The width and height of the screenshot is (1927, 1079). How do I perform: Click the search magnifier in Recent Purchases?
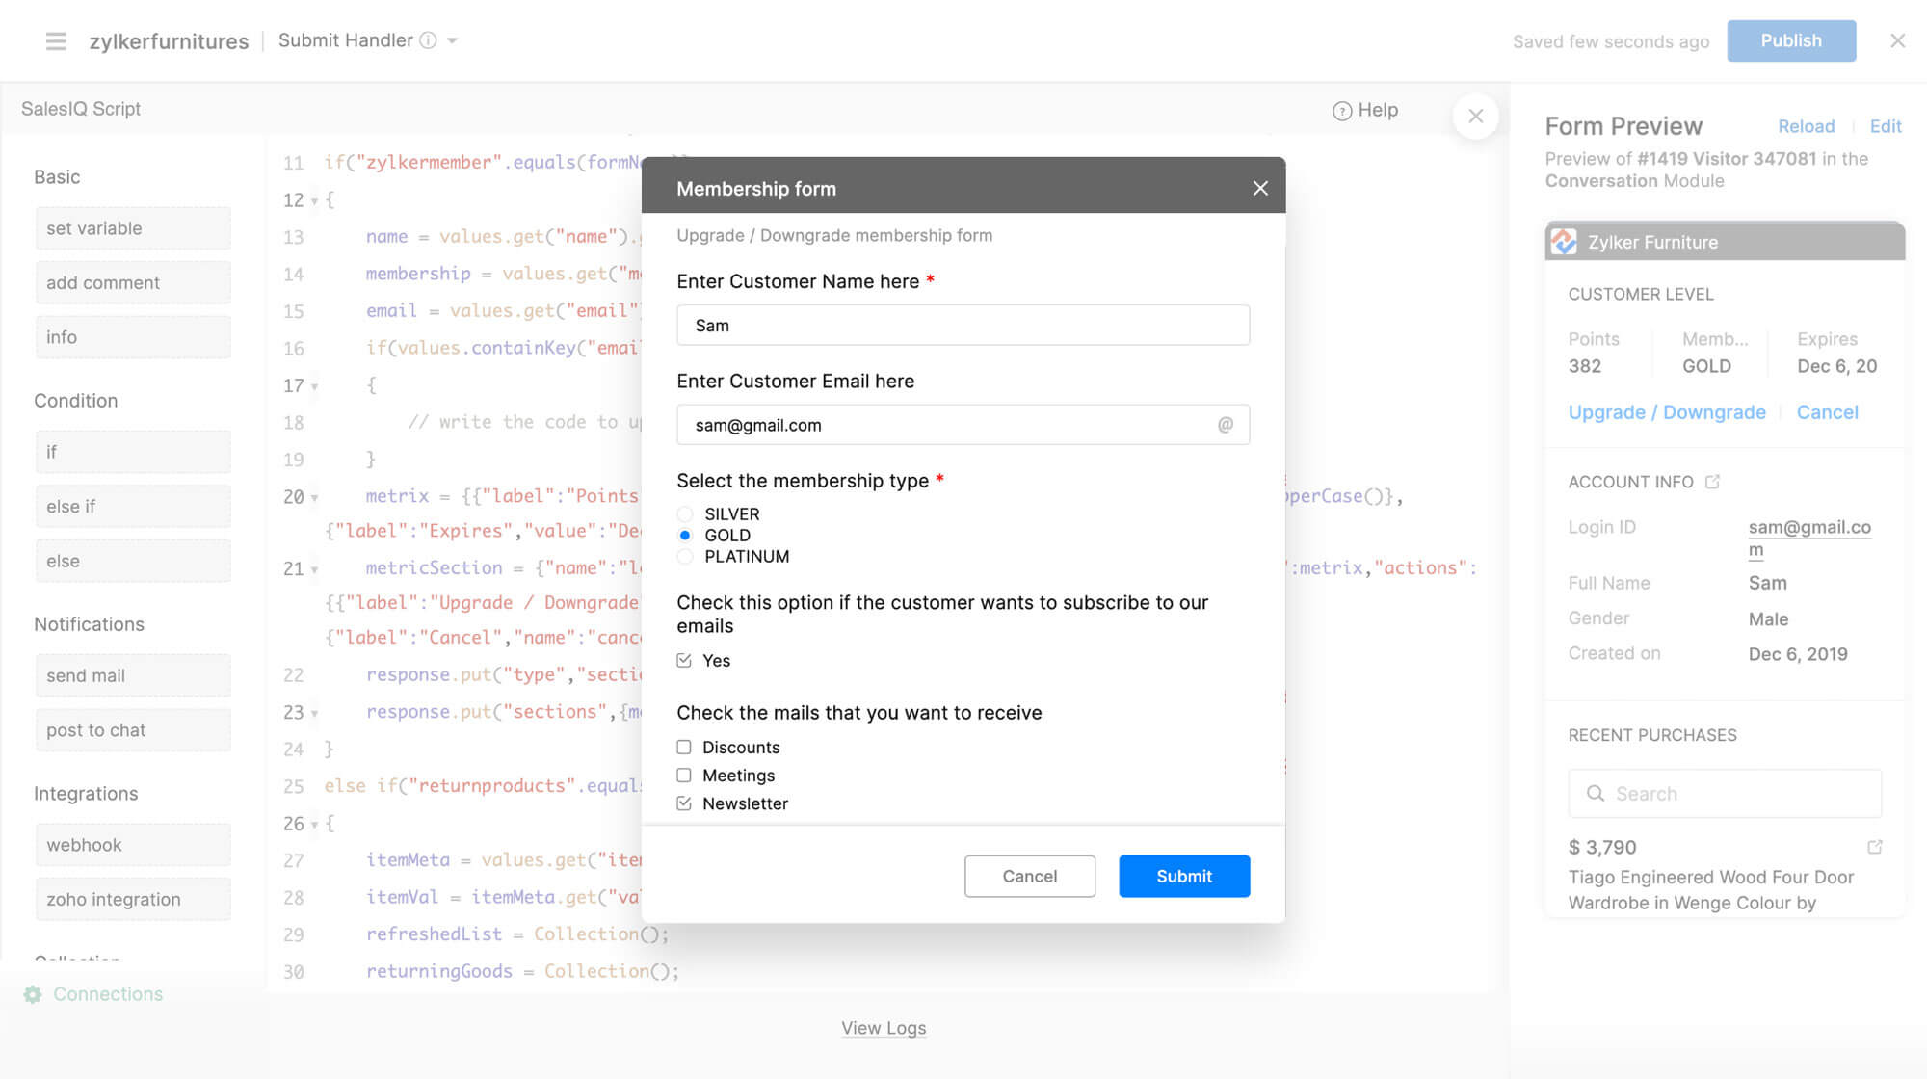coord(1596,793)
